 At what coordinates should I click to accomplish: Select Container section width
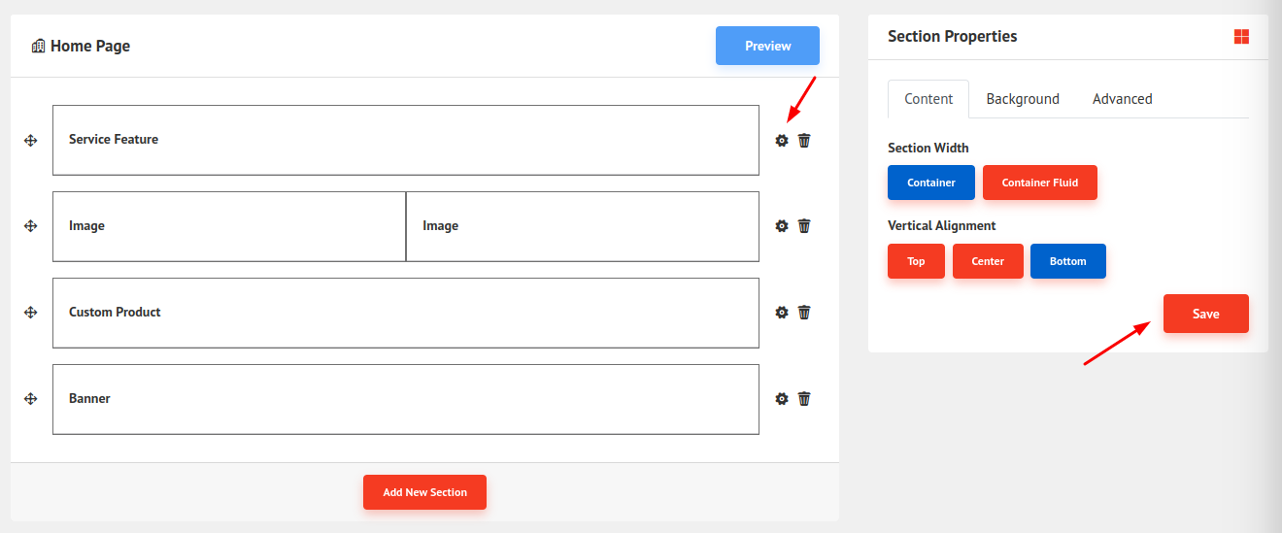point(930,183)
